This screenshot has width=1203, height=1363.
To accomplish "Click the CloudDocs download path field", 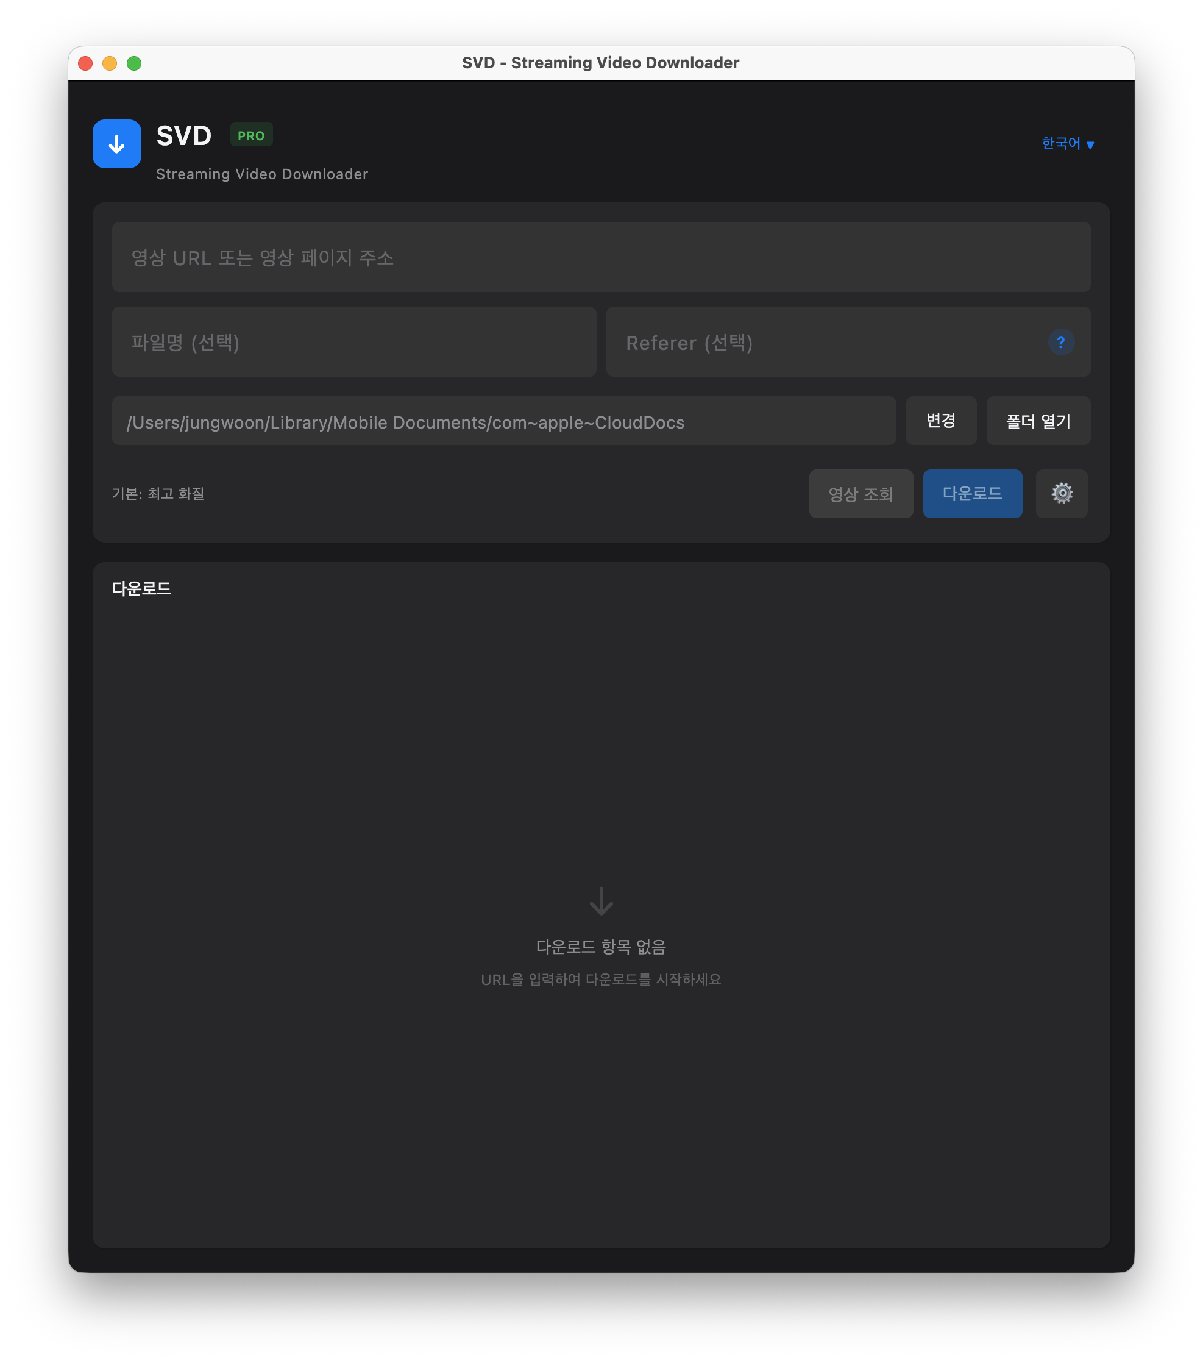I will (503, 421).
